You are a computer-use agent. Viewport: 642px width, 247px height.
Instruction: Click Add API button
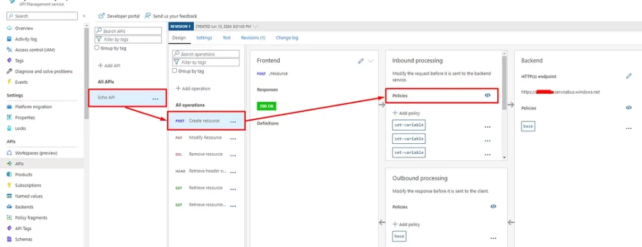(x=109, y=65)
